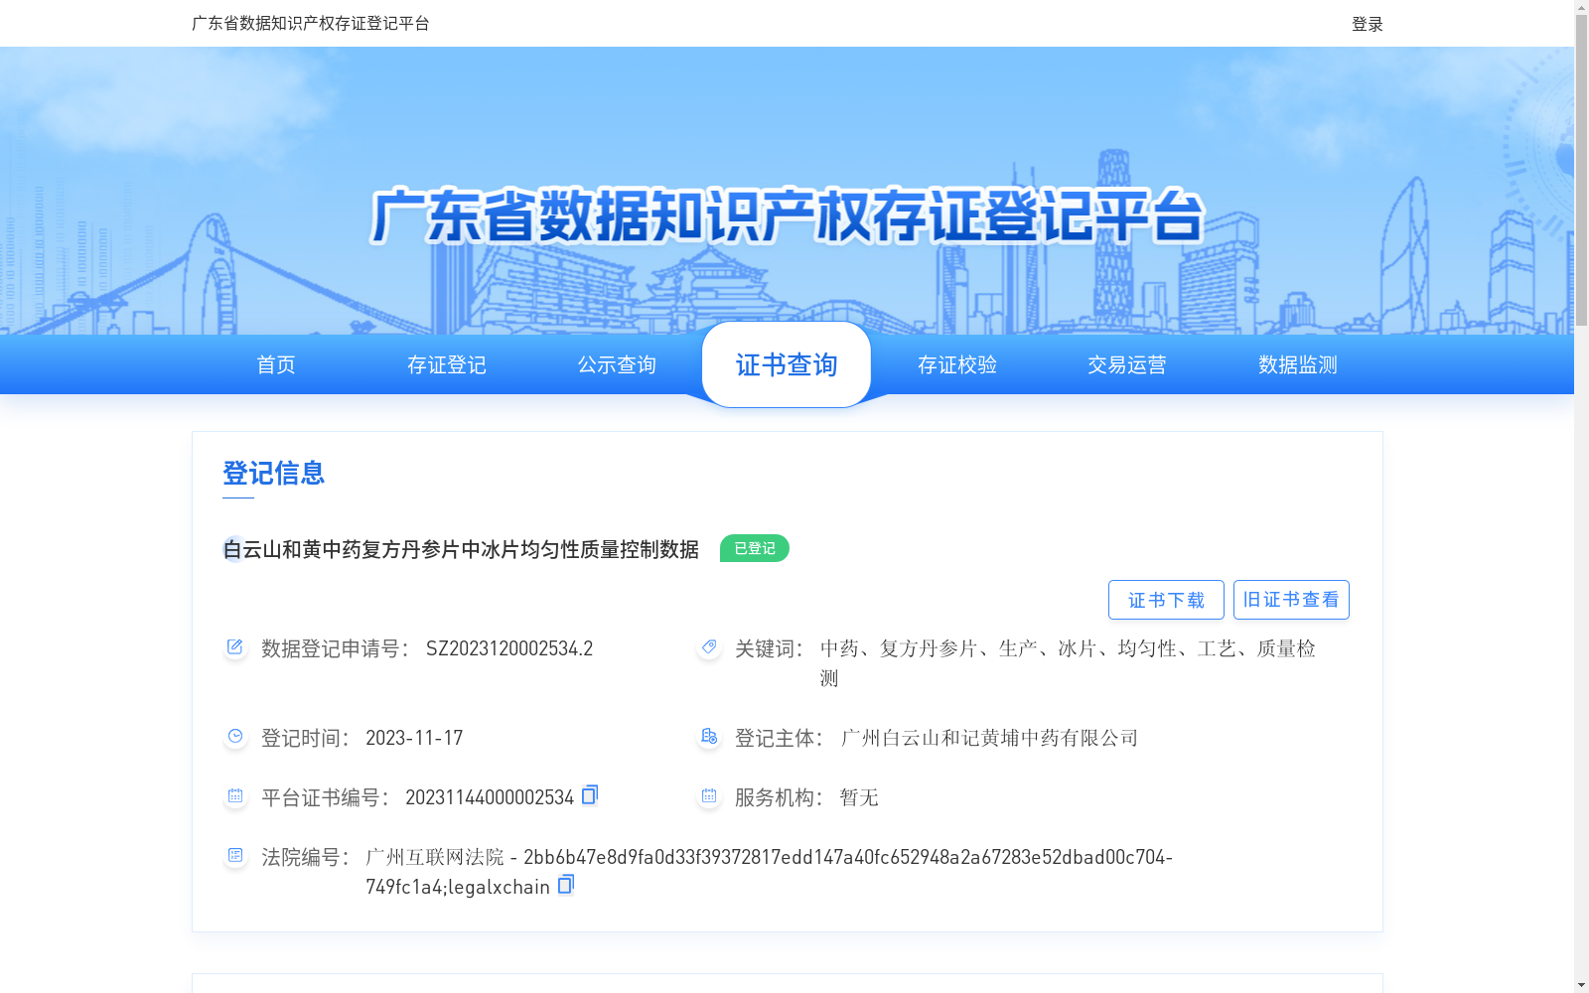Click the registration date 2023-11-17
1589x993 pixels.
[x=414, y=738]
